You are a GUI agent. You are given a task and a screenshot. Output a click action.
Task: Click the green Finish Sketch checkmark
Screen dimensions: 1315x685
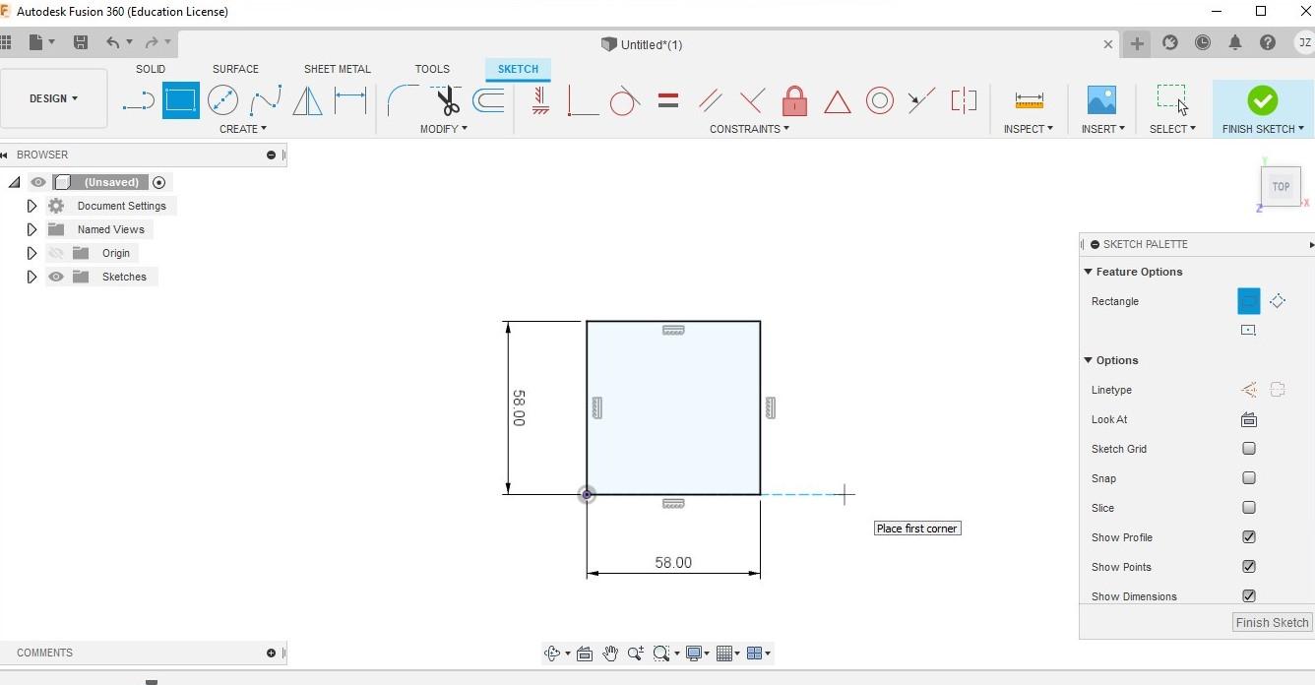(1262, 100)
